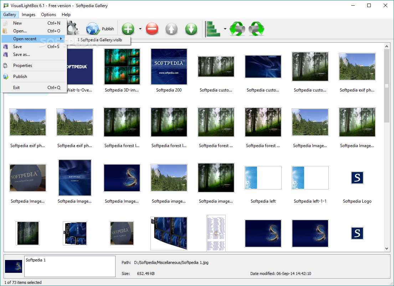Choose New from the Gallery menu
Image resolution: width=394 pixels, height=286 pixels.
34,23
